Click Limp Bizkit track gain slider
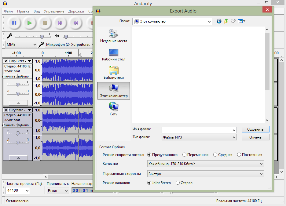The image size is (286, 206). (18, 85)
